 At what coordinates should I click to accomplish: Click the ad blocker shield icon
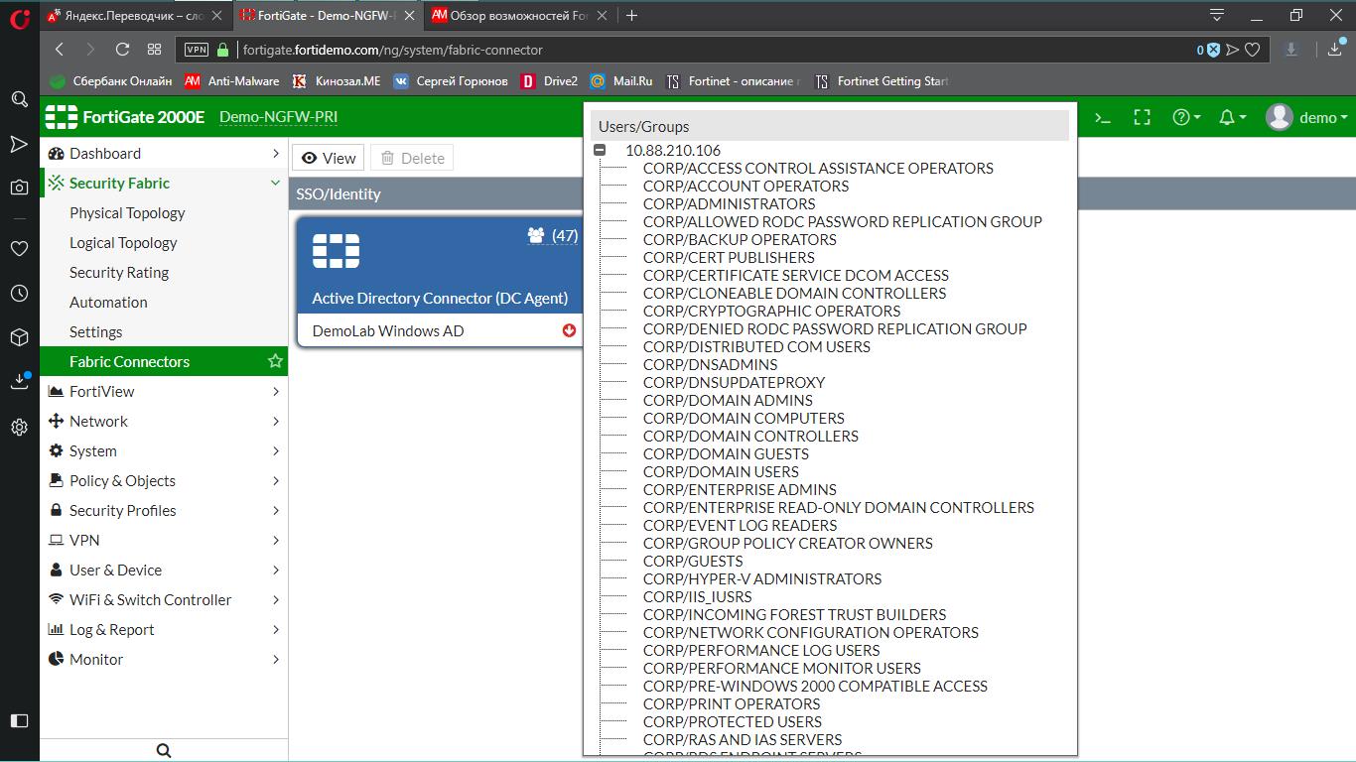pos(1212,50)
